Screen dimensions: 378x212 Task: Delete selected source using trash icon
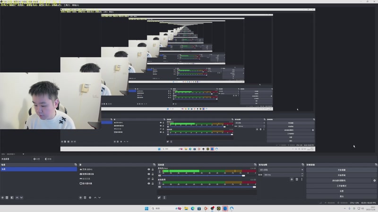point(85,197)
